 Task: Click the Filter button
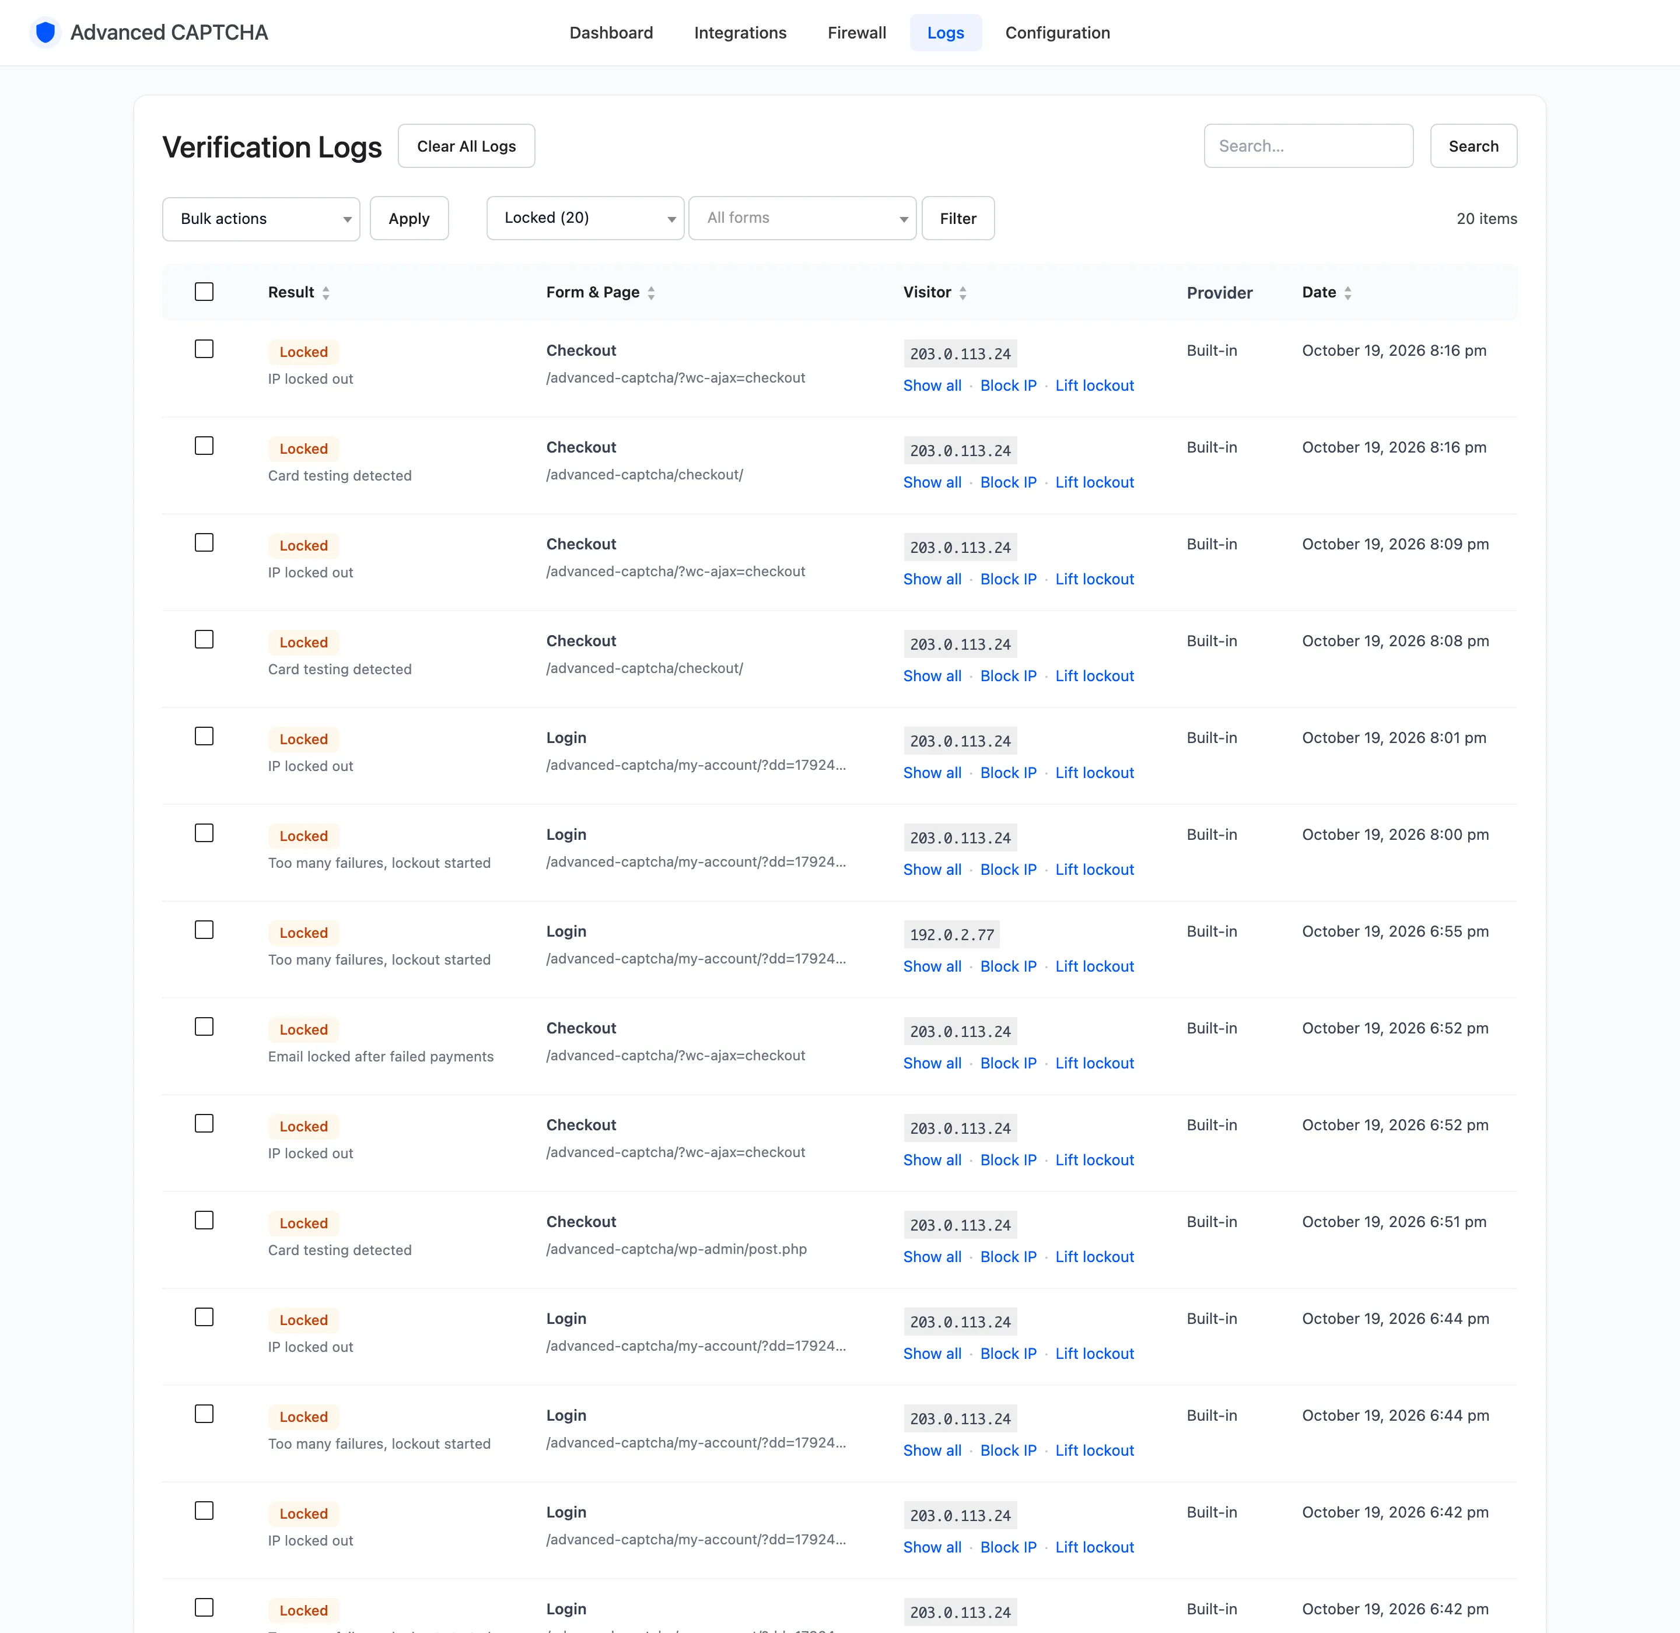pos(958,219)
